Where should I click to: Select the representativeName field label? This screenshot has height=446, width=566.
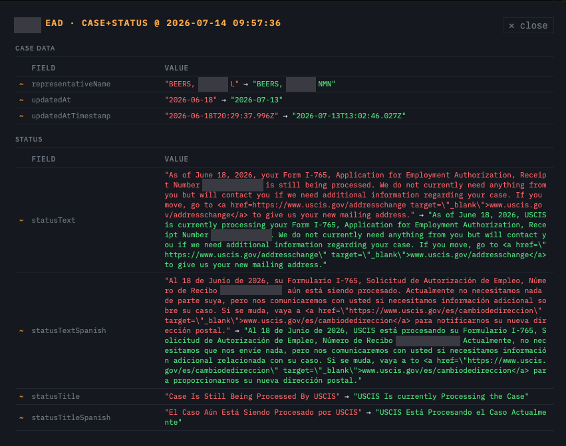click(x=71, y=84)
